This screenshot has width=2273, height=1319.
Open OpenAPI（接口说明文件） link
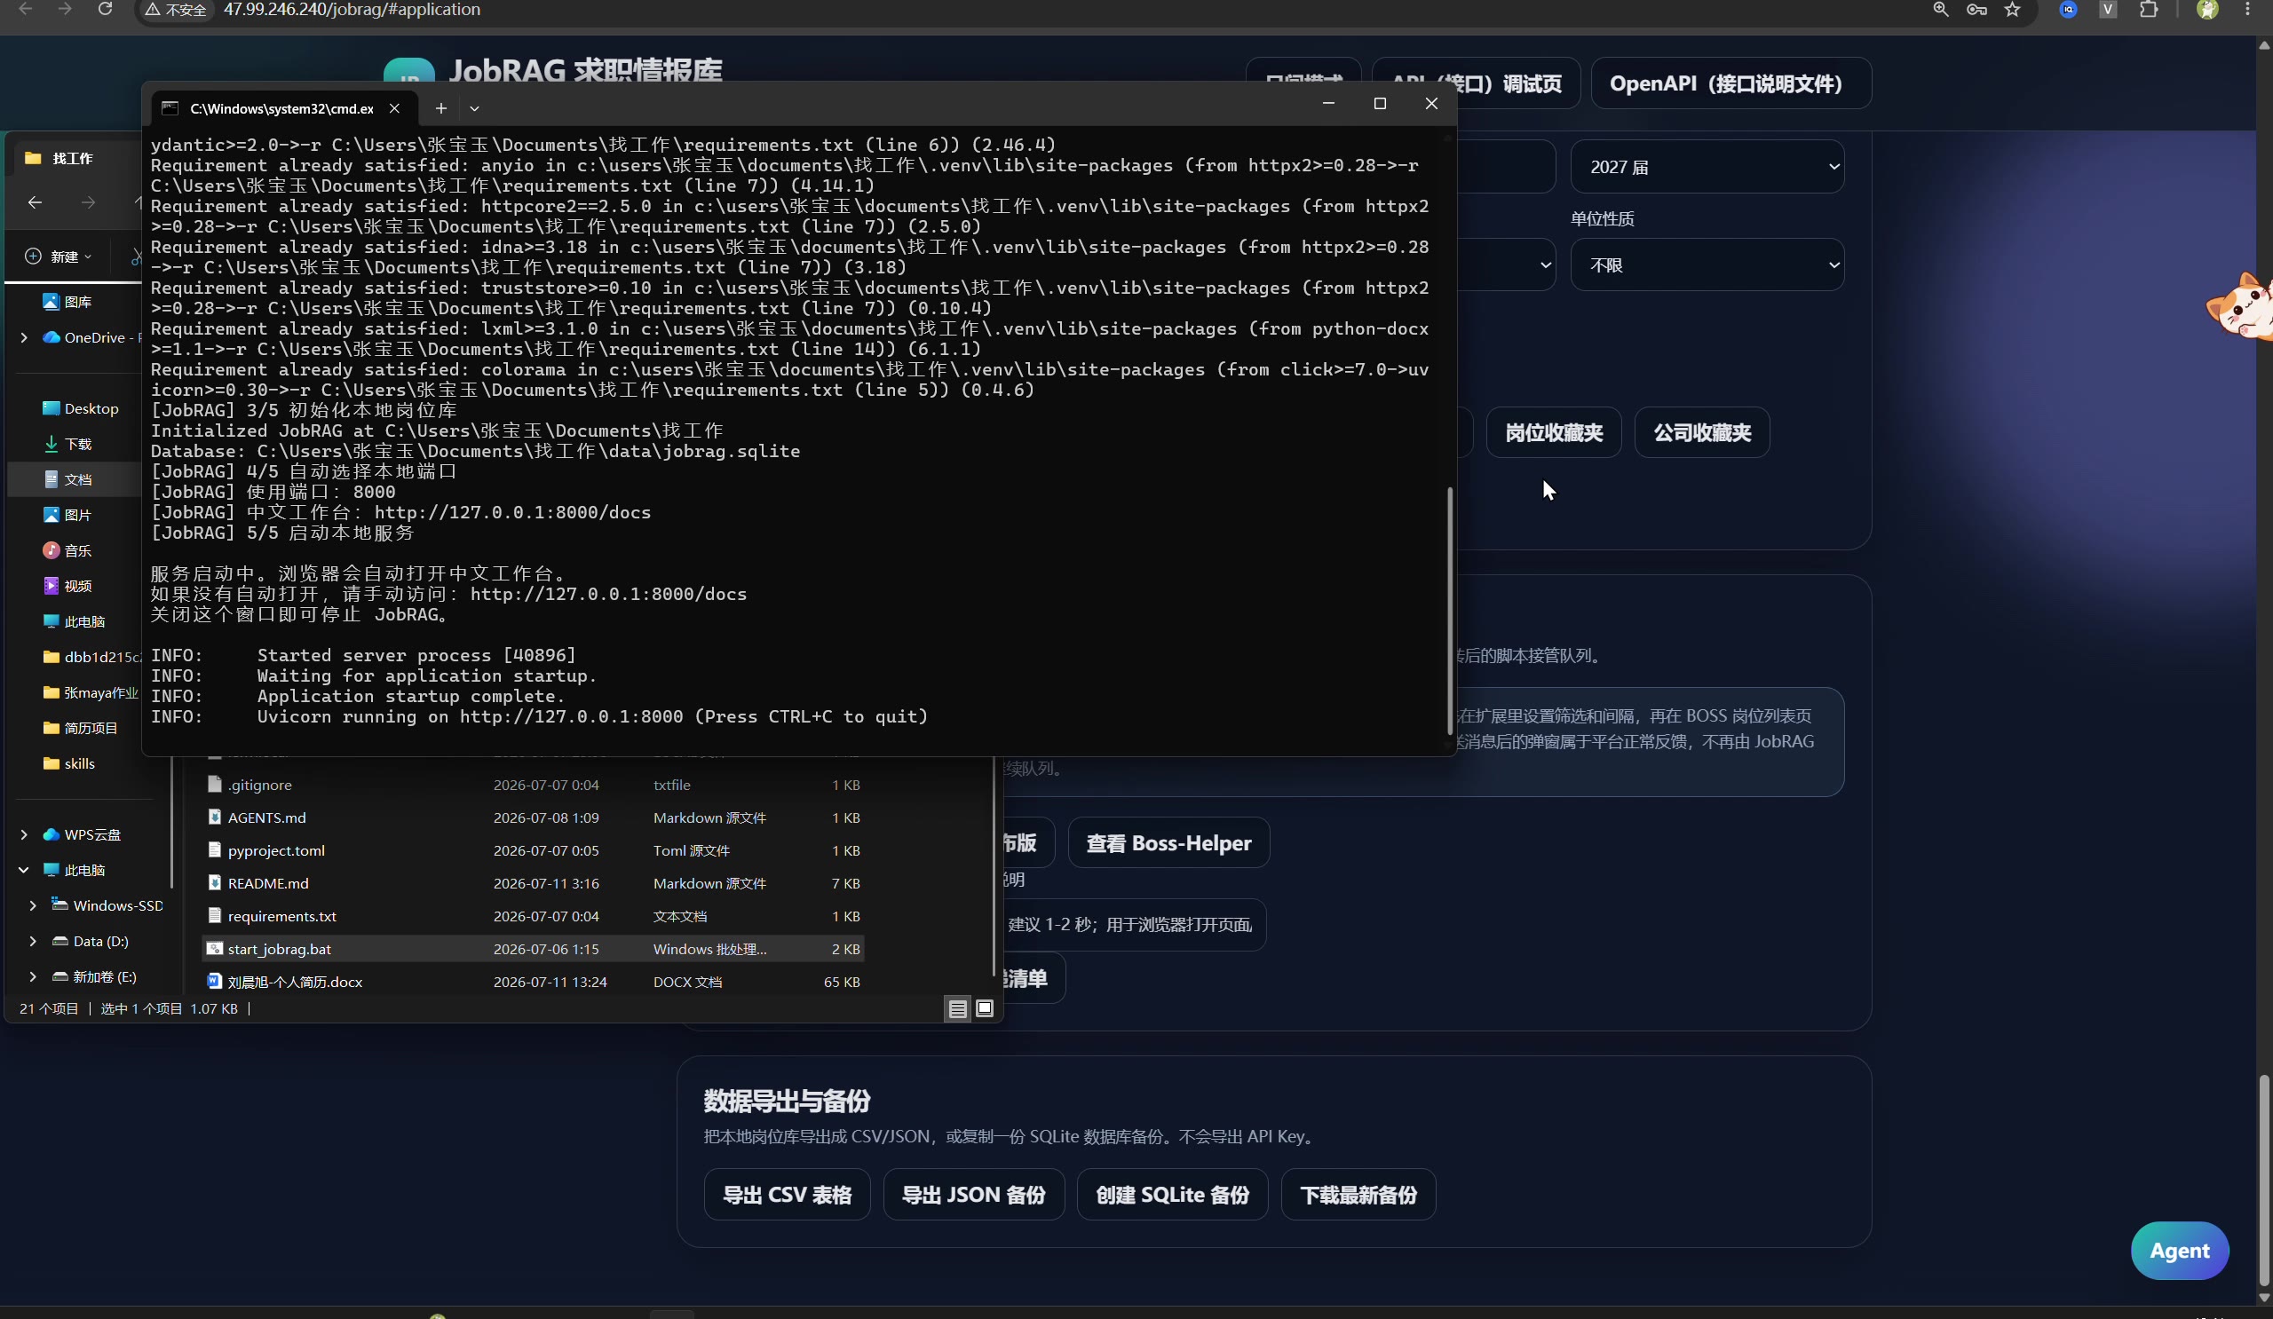(x=1730, y=83)
